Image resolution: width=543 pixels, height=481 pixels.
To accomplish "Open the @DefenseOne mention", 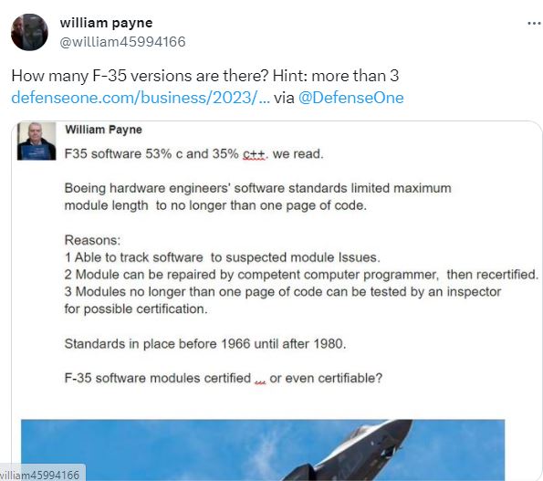I will coord(350,98).
